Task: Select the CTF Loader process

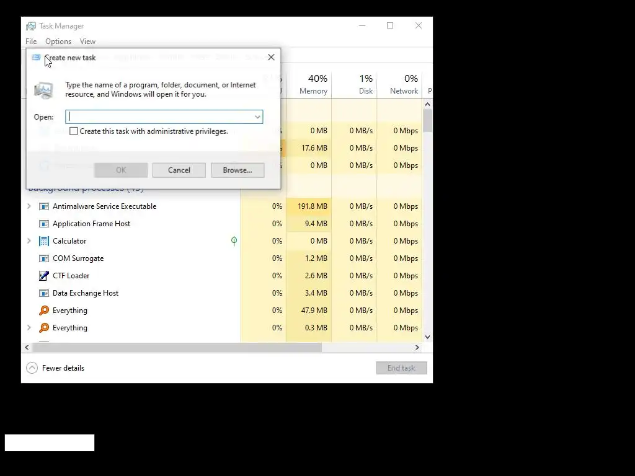Action: [x=71, y=276]
